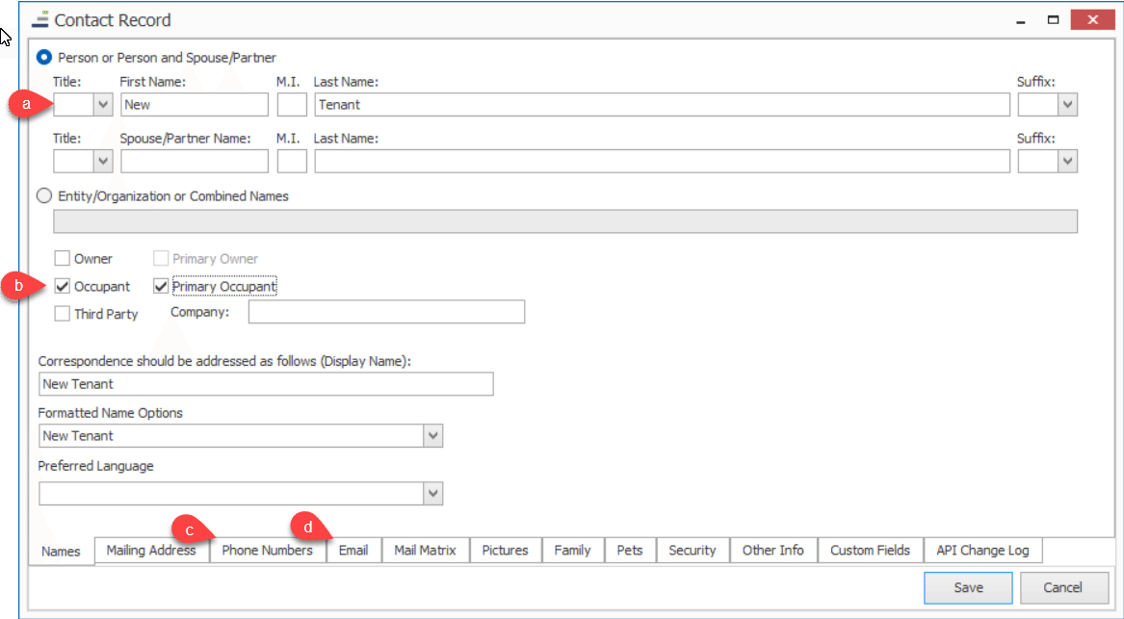Screen dimensions: 1124x619
Task: Open the first person's Suffix dropdown
Action: click(1067, 105)
